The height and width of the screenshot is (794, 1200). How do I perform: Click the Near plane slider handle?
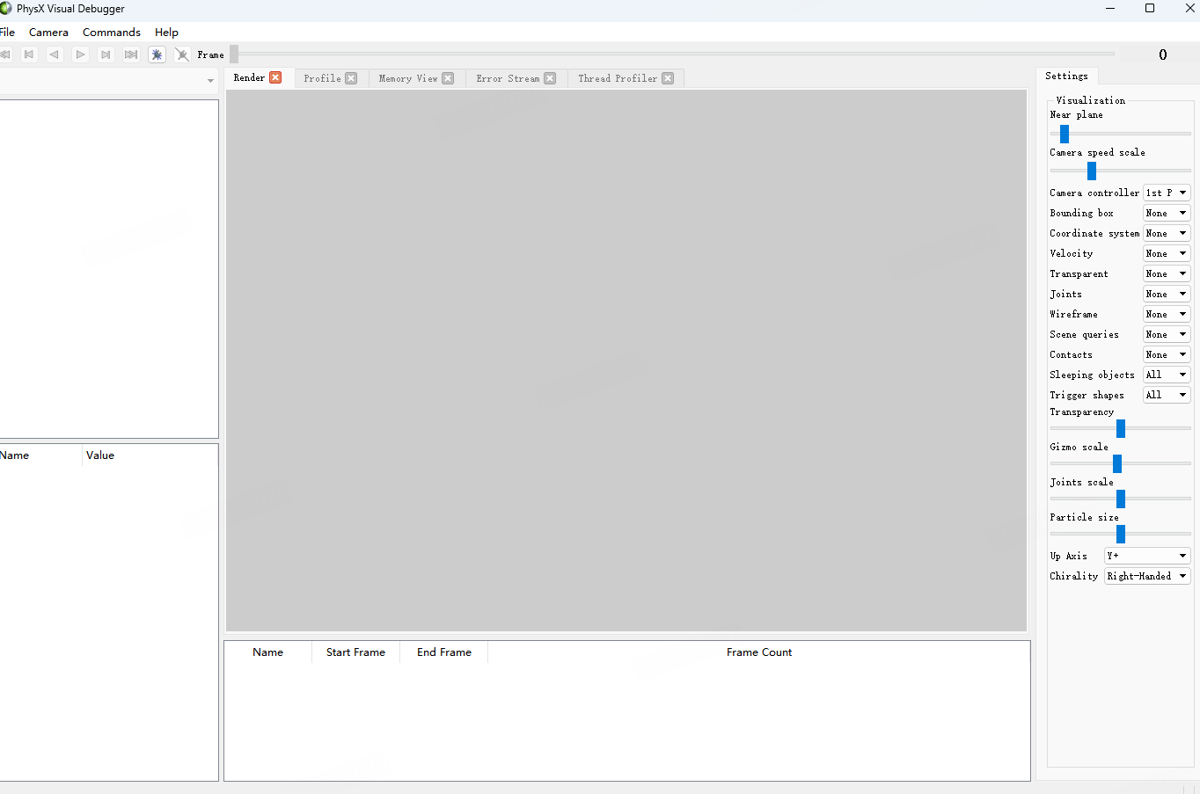1065,134
